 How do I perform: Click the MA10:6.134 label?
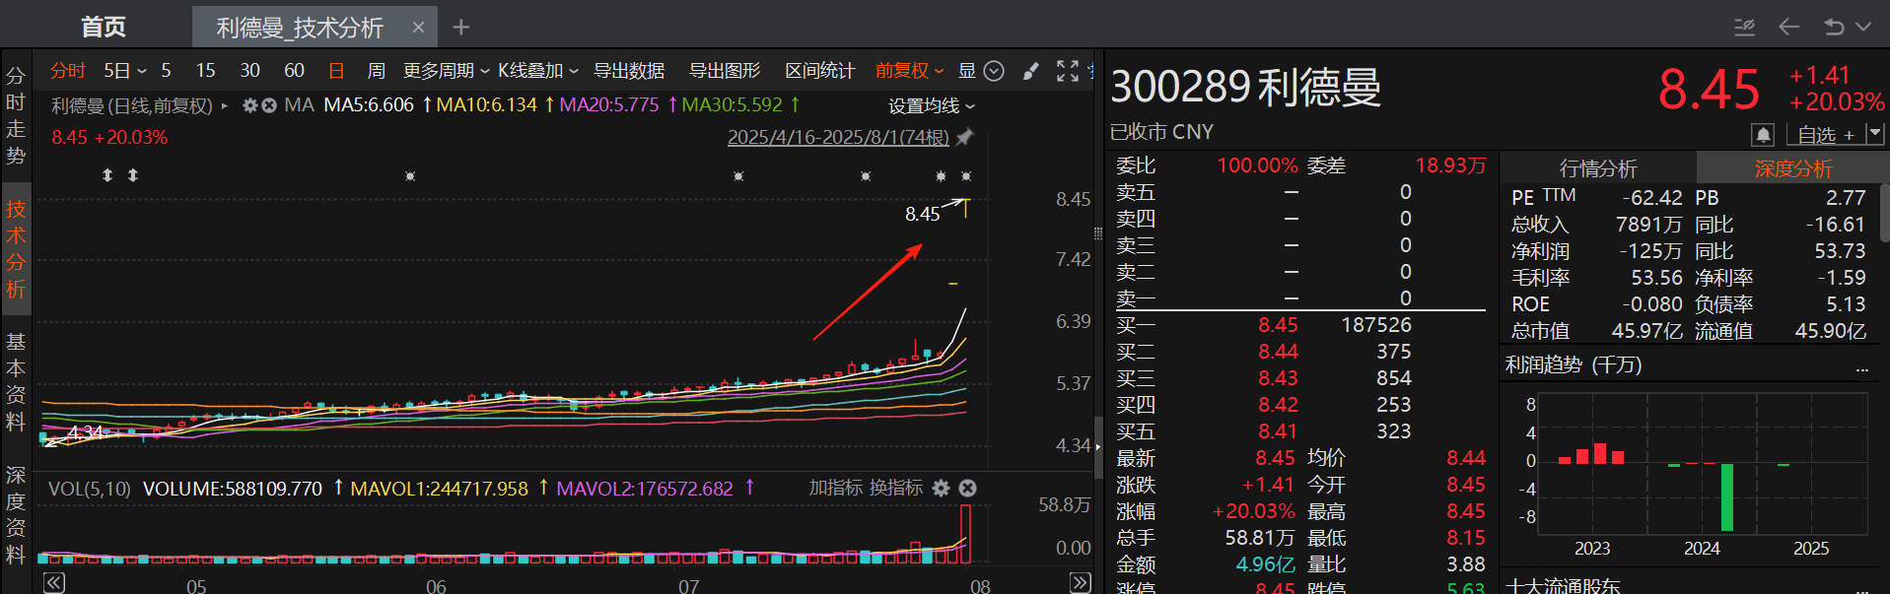point(487,104)
